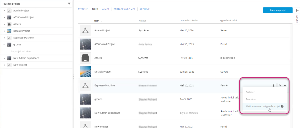Select AJS Closed Project in the sidebar
Image resolution: width=300 pixels, height=128 pixels.
coord(24,17)
